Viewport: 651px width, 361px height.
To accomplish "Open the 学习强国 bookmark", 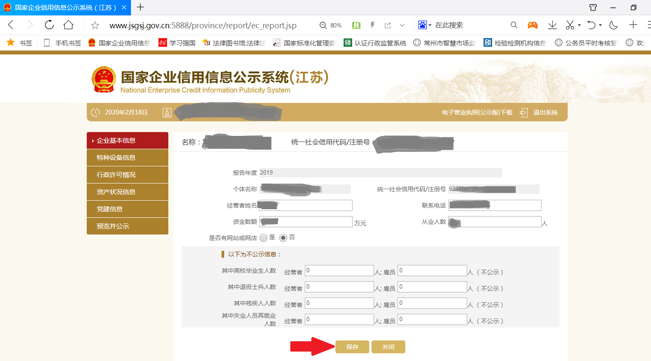I will pyautogui.click(x=177, y=42).
